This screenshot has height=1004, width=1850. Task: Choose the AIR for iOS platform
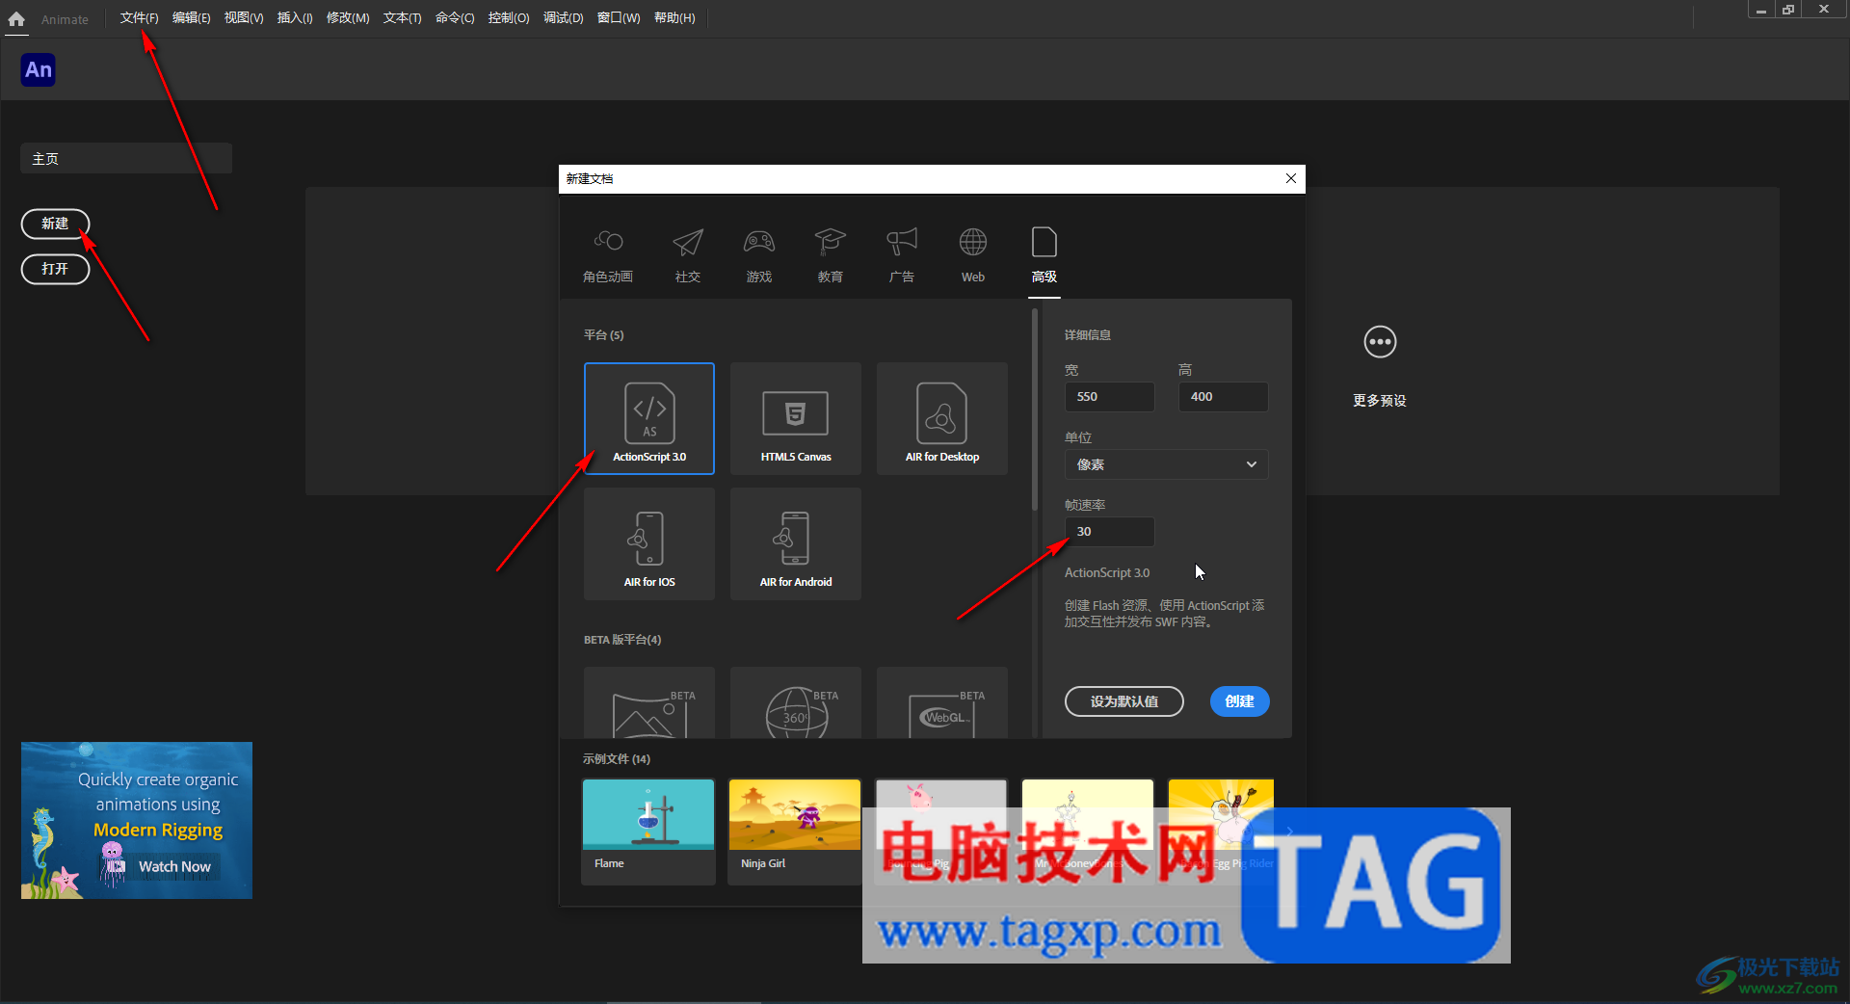(x=649, y=543)
